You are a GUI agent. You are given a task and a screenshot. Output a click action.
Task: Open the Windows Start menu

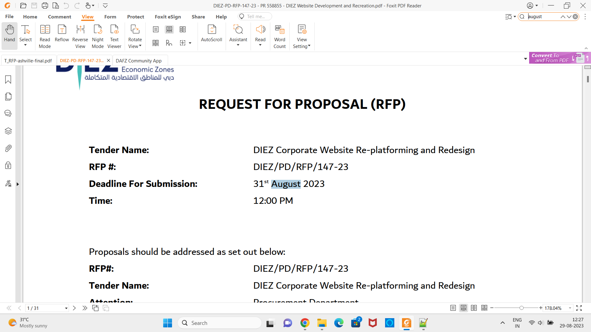(x=167, y=323)
